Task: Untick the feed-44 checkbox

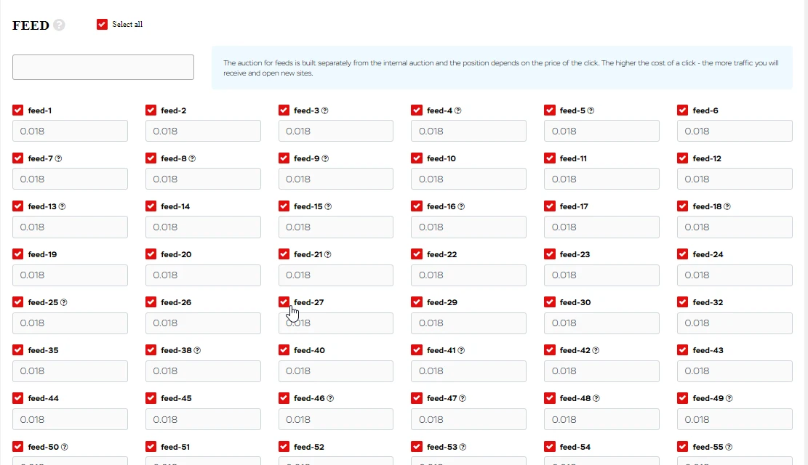Action: [18, 397]
